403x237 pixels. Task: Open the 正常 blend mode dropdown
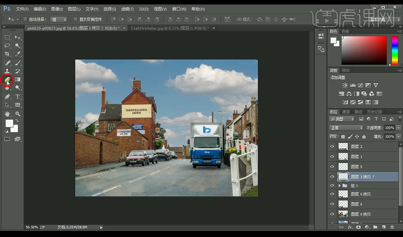point(346,128)
